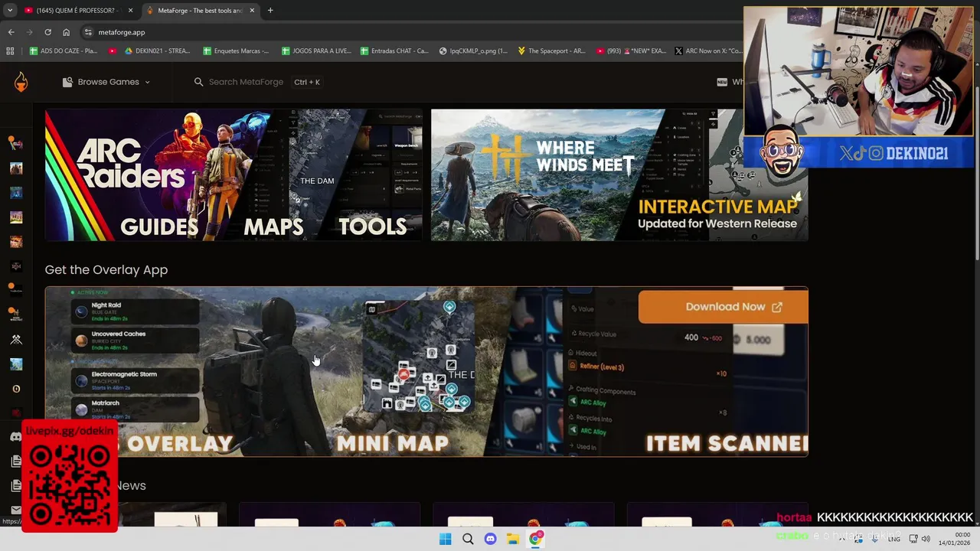This screenshot has height=551, width=980.
Task: Open volume control in system tray
Action: 926,539
